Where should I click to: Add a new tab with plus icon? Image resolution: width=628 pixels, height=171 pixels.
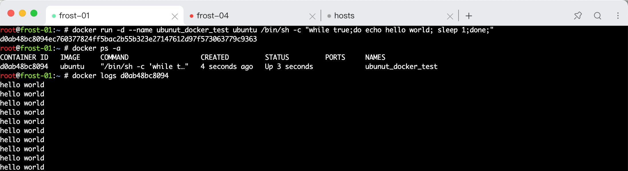[x=469, y=16]
